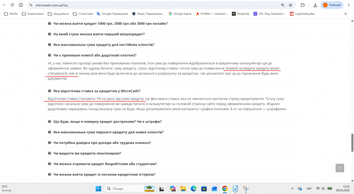The image size is (354, 194).
Task: Open the volume speaker tray icon
Action: (x=323, y=188)
